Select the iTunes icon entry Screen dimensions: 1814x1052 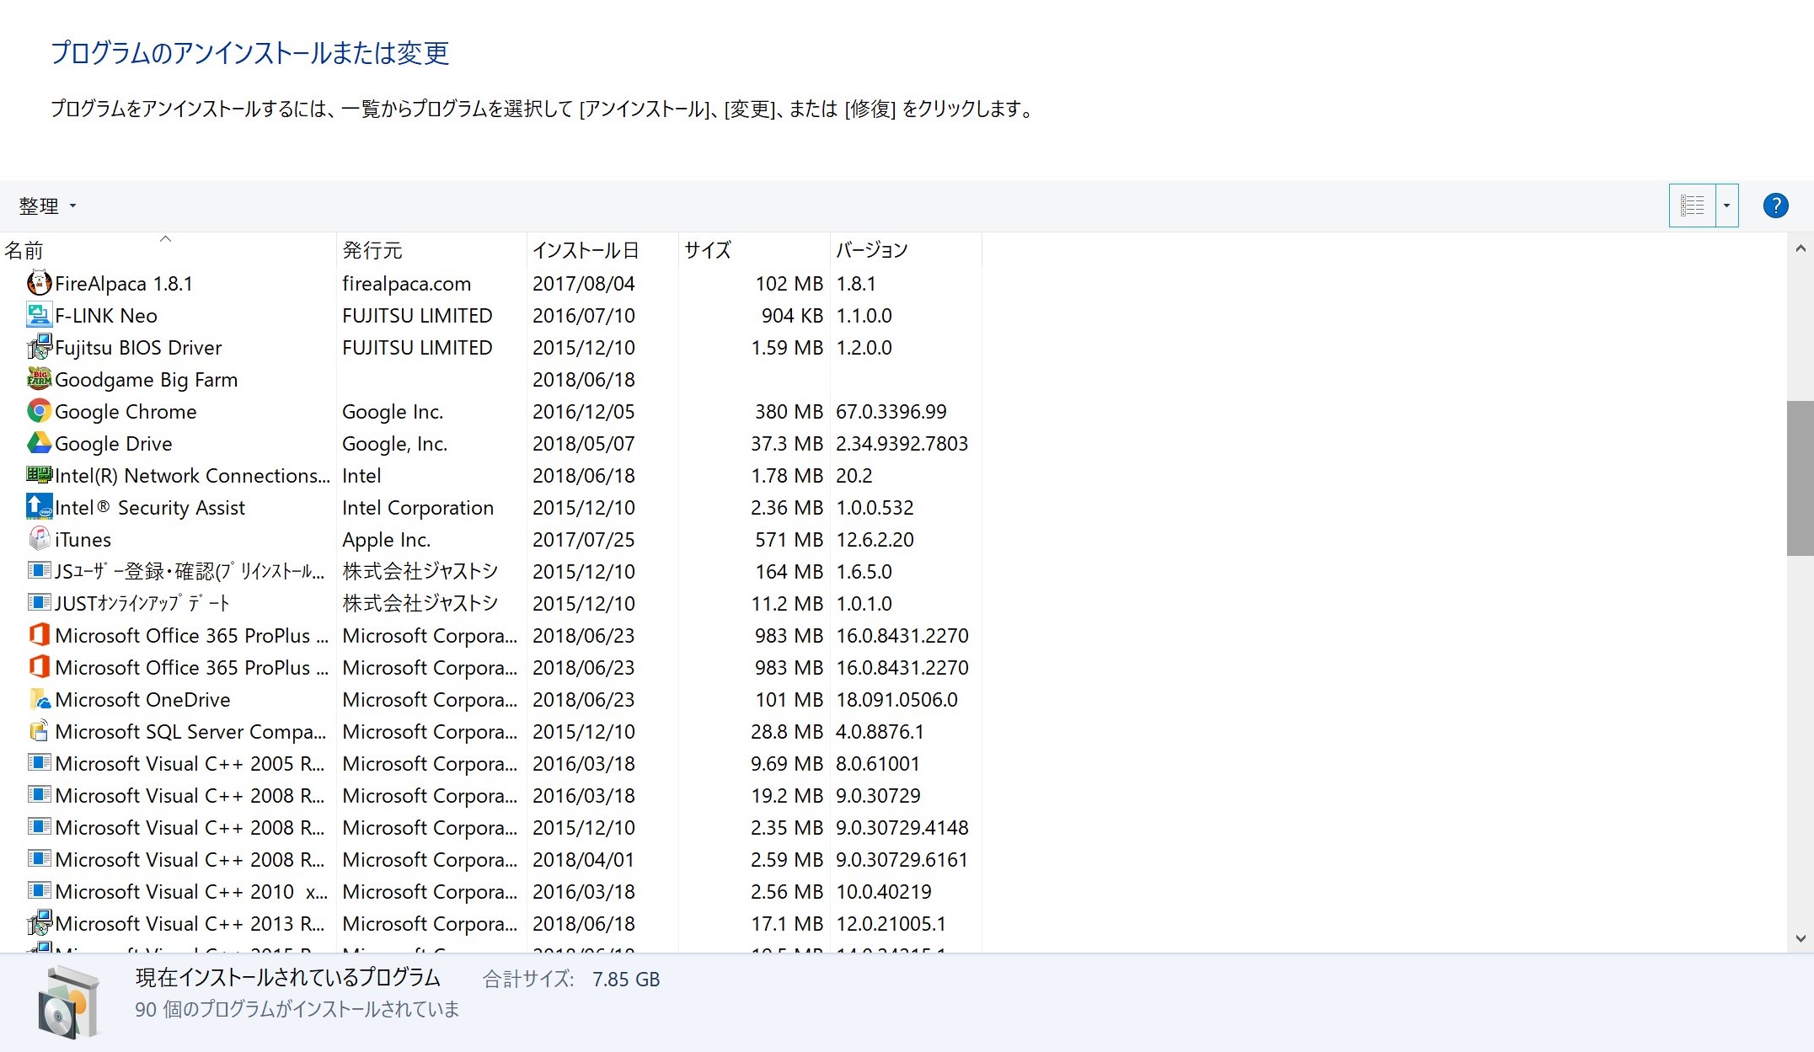click(x=39, y=539)
